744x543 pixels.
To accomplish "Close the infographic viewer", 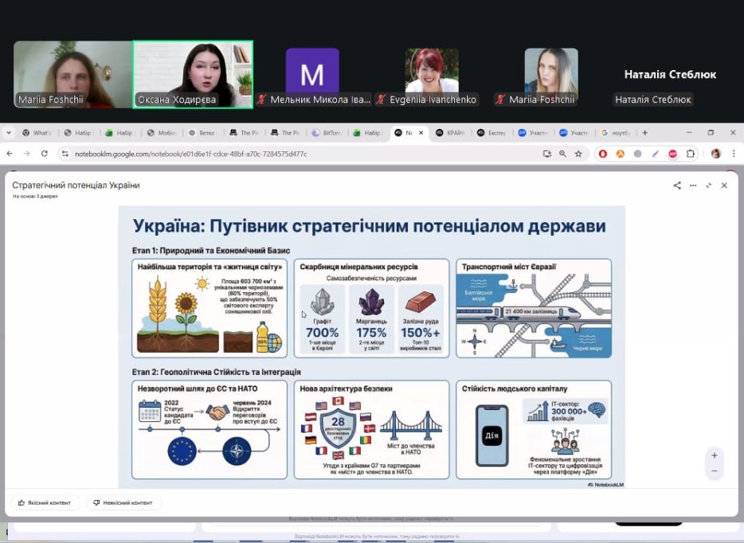I will tap(724, 186).
